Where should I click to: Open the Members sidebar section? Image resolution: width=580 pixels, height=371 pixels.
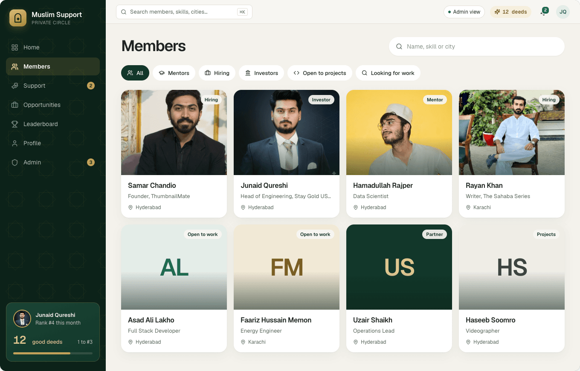[53, 66]
